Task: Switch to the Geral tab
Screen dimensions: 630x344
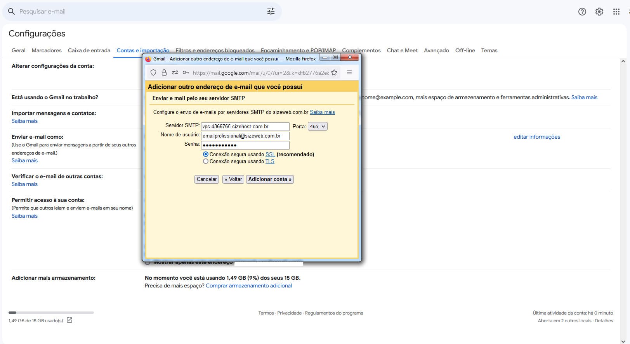Action: click(19, 50)
